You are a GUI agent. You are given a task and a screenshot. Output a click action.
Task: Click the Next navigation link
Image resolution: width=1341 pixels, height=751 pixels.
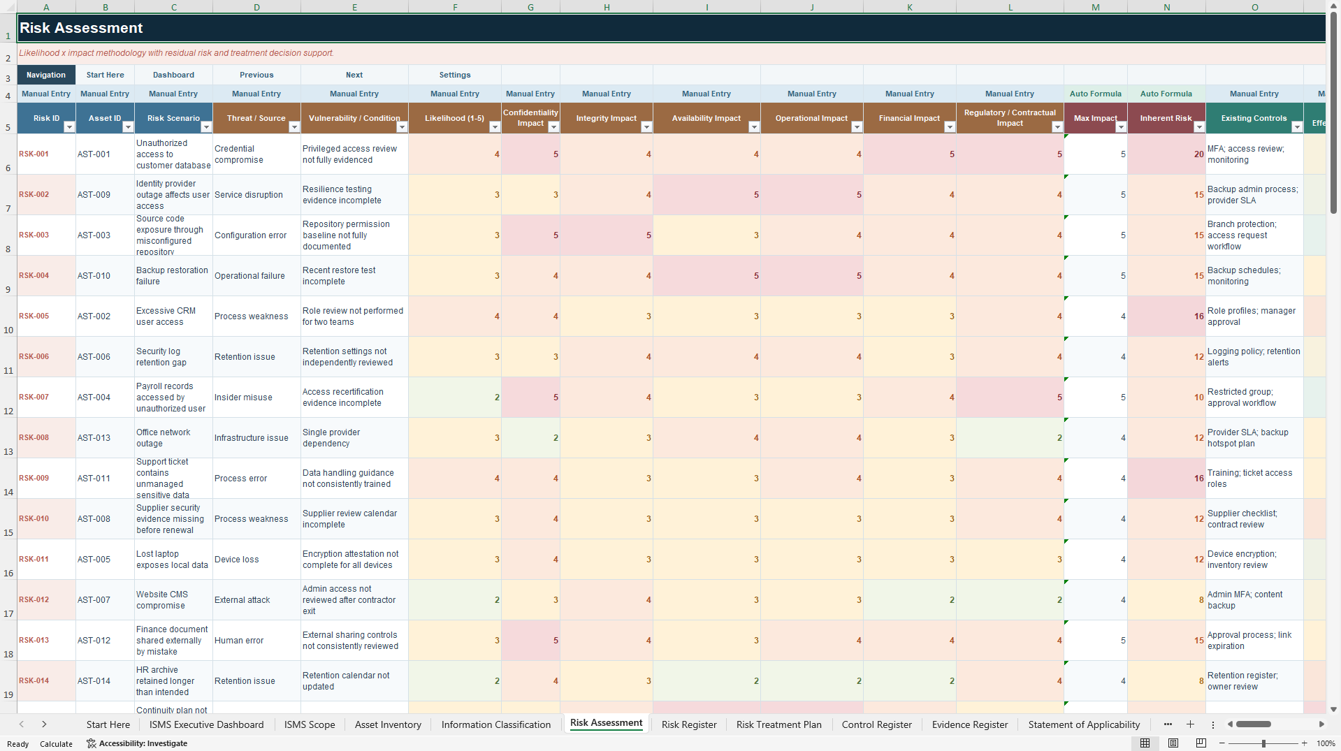(x=354, y=75)
